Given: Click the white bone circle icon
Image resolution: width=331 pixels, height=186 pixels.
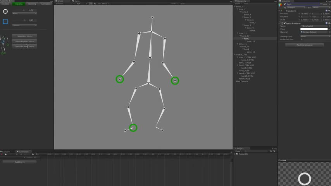Looking at the screenshot, I should (x=5, y=11).
